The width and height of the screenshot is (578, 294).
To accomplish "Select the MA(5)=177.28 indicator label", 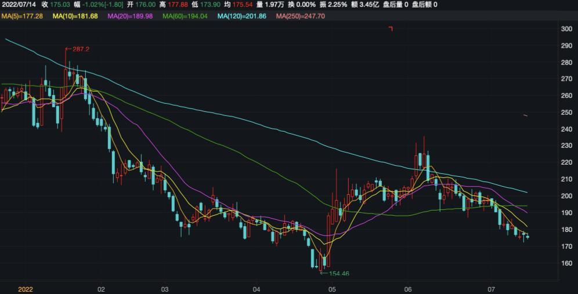I will 22,16.
